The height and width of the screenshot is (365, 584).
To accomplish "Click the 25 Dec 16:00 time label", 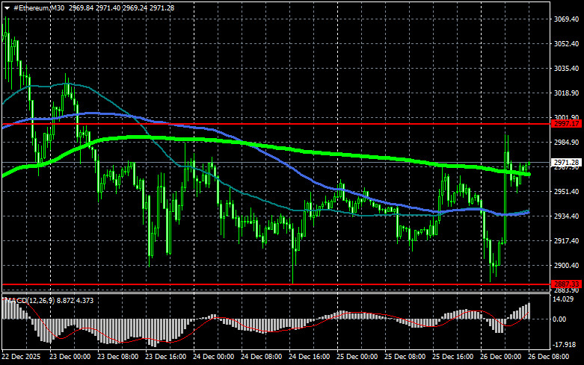I will 452,357.
